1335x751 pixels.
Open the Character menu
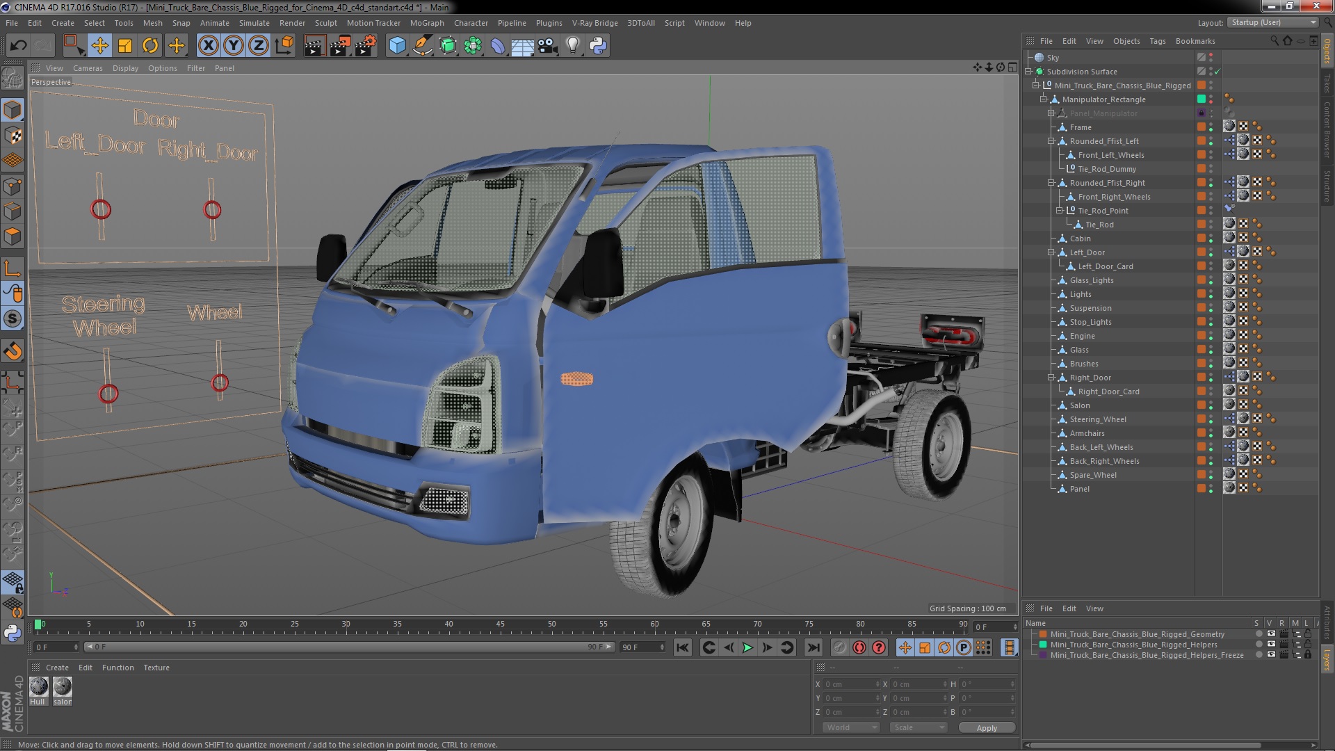471,23
